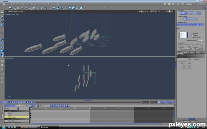Toggle Hidden manipulator checkbox
Screen dimensions: 207x129
(179, 45)
